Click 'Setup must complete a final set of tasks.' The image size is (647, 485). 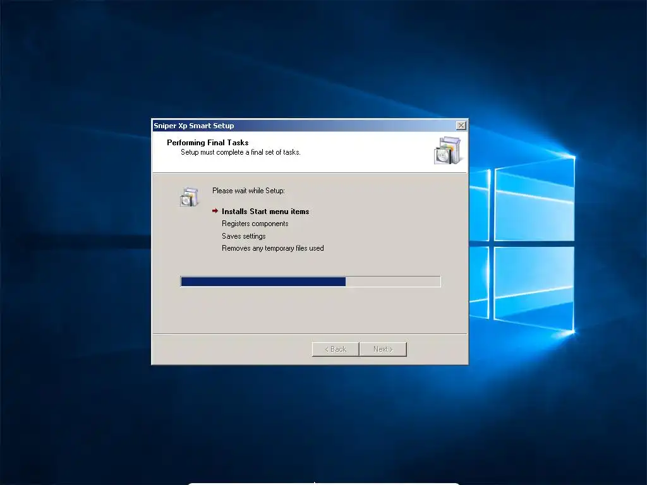pyautogui.click(x=241, y=152)
